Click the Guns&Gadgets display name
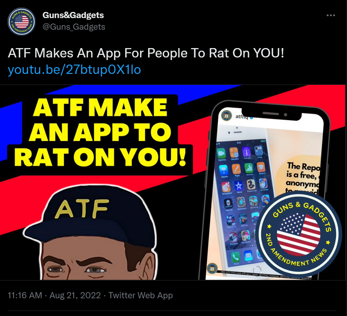 pyautogui.click(x=73, y=15)
